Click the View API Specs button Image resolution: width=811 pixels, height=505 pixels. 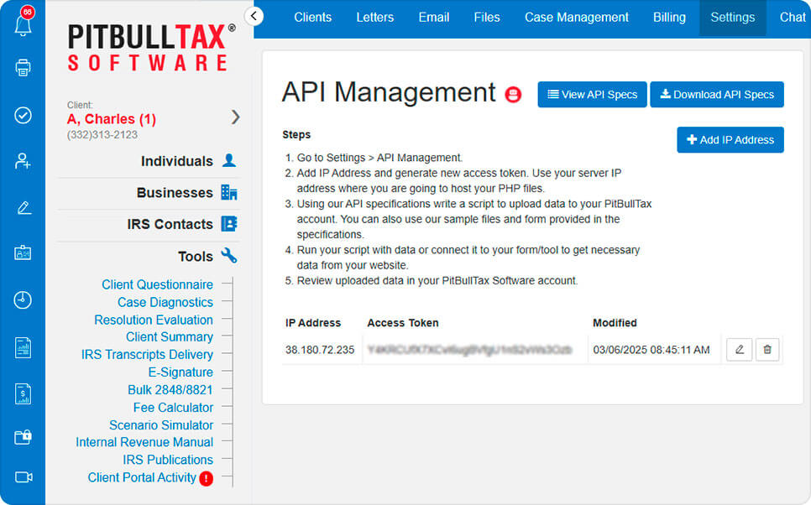point(592,95)
